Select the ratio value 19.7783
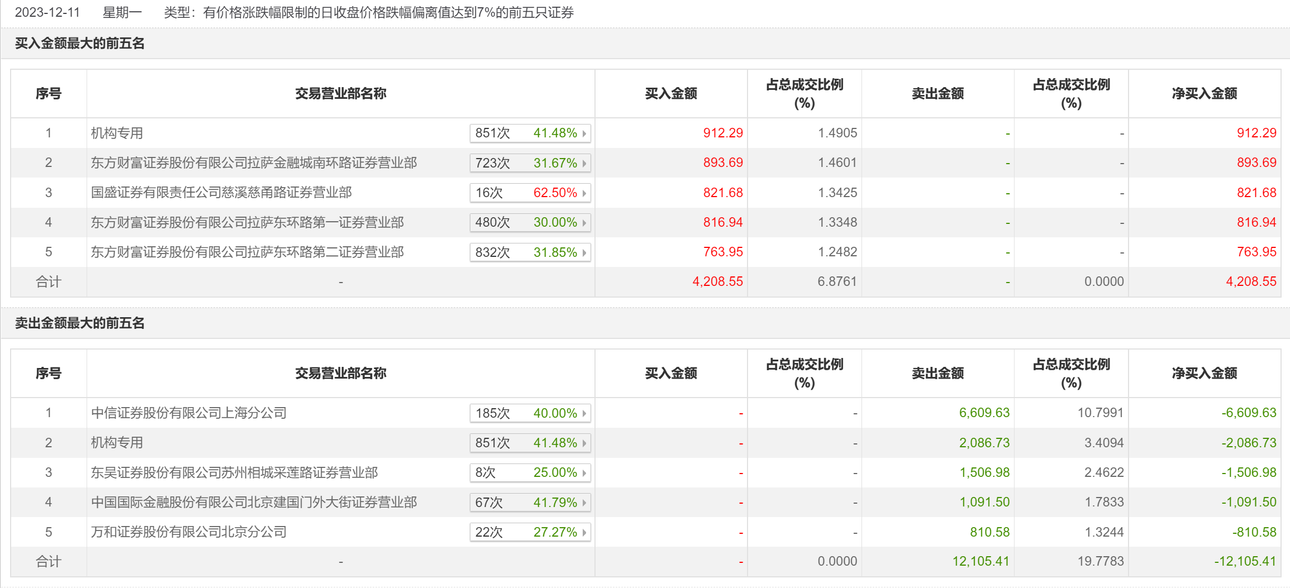 click(1100, 561)
